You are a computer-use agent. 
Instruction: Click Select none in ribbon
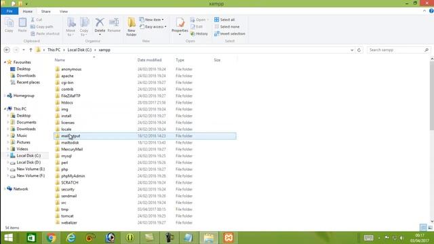227,26
